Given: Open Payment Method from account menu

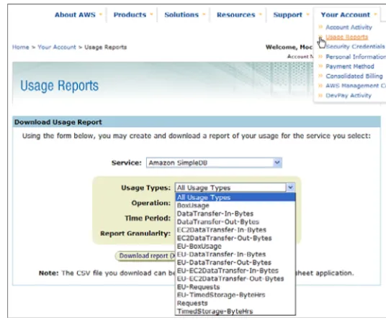Looking at the screenshot, I should (349, 66).
